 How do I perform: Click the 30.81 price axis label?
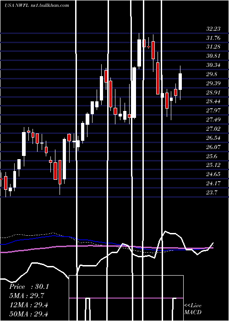coord(213,56)
